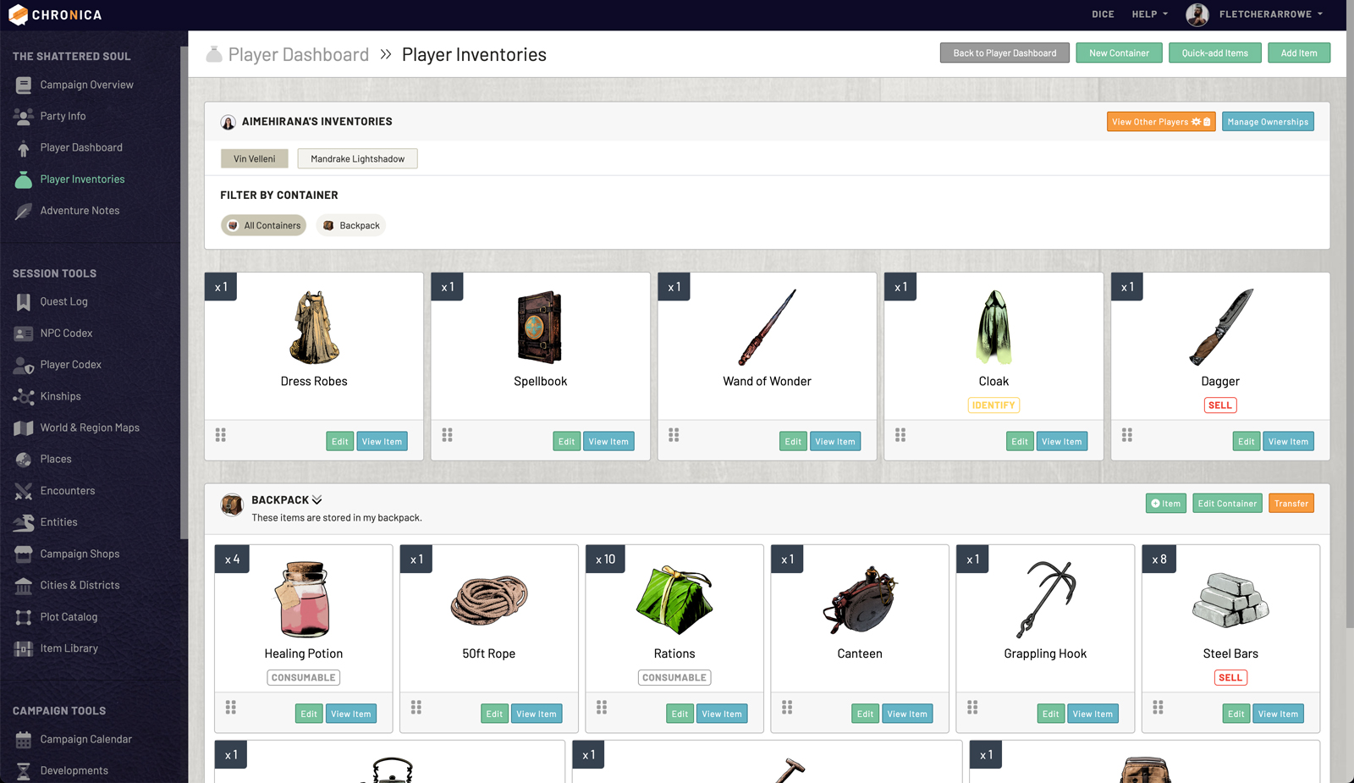Click the Cities & Districts icon
The image size is (1354, 783).
24,586
